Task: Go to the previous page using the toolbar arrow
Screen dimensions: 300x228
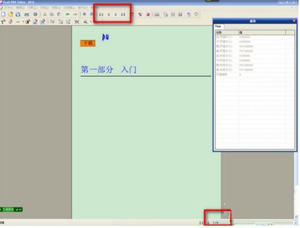Action: coord(109,14)
